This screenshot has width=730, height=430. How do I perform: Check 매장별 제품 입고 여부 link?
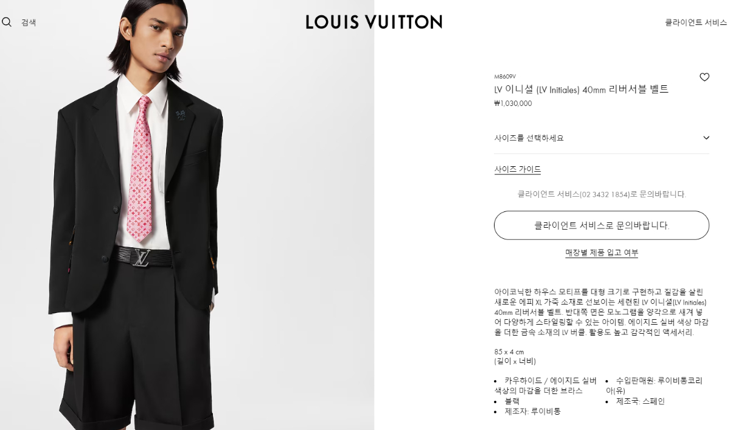click(x=602, y=253)
